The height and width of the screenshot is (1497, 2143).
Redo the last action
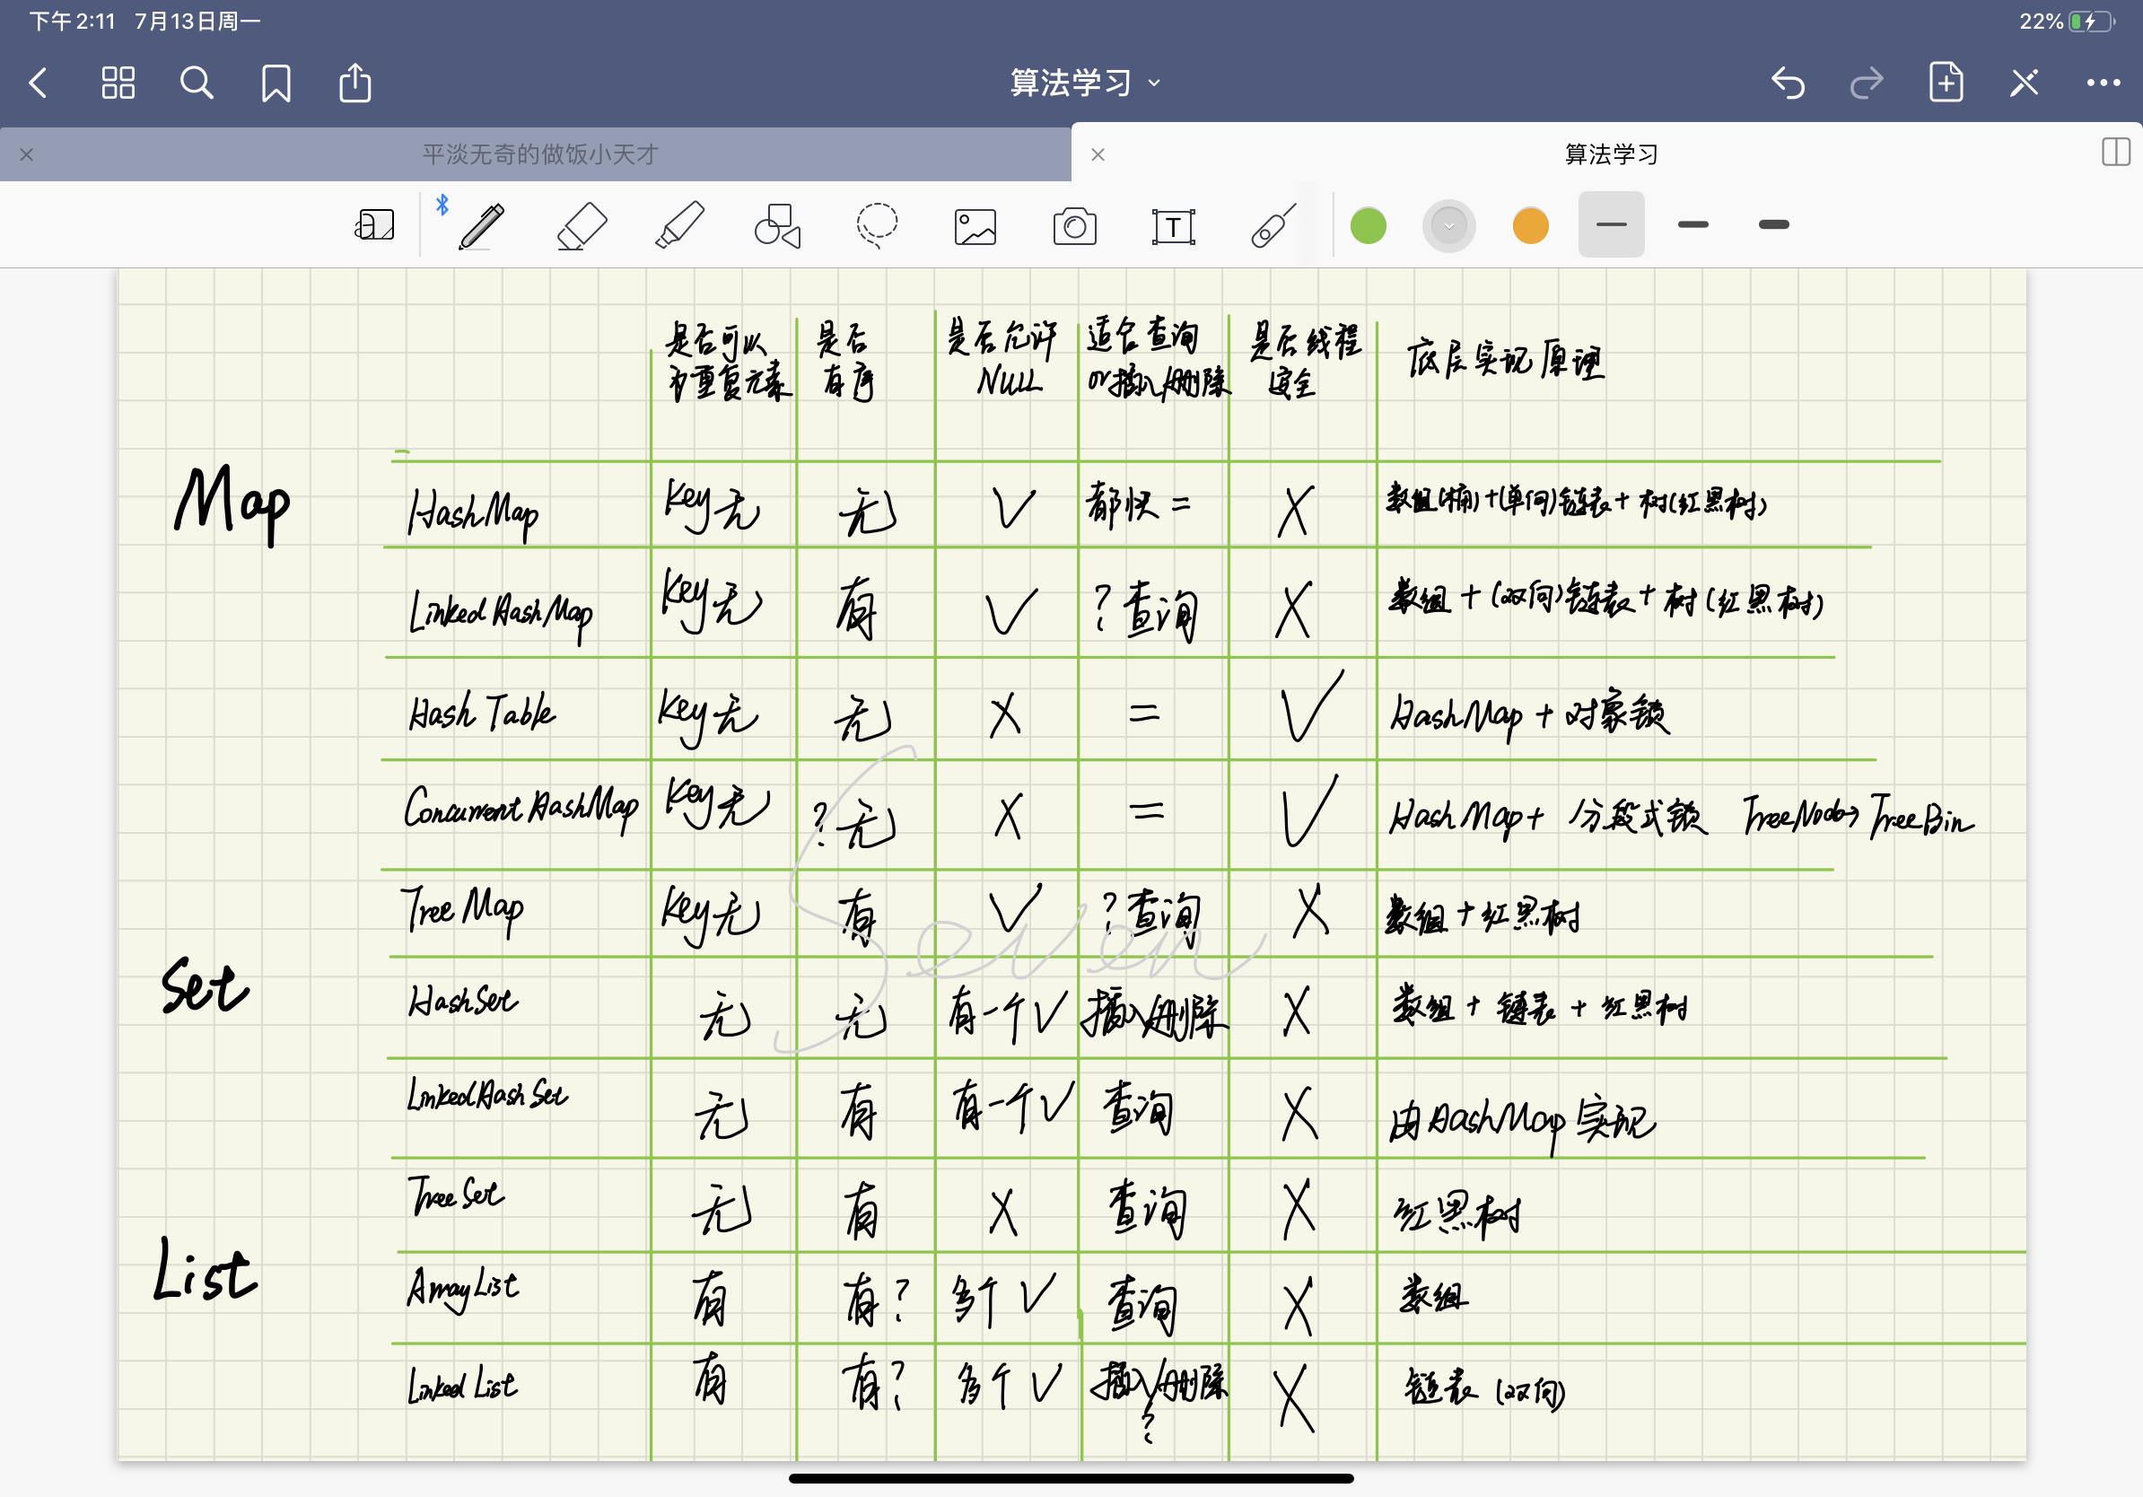(1867, 83)
